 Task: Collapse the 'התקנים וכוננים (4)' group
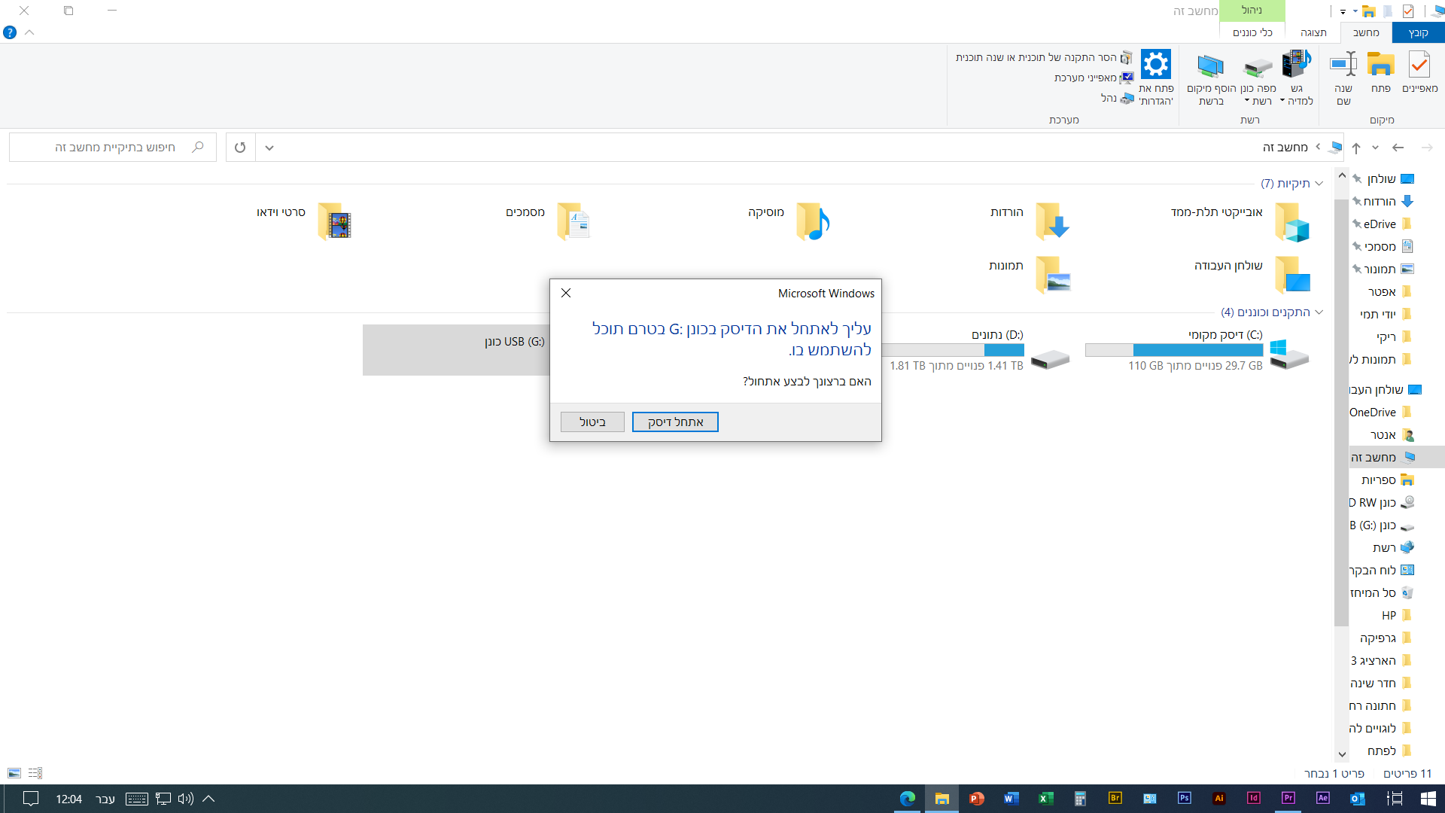point(1319,312)
